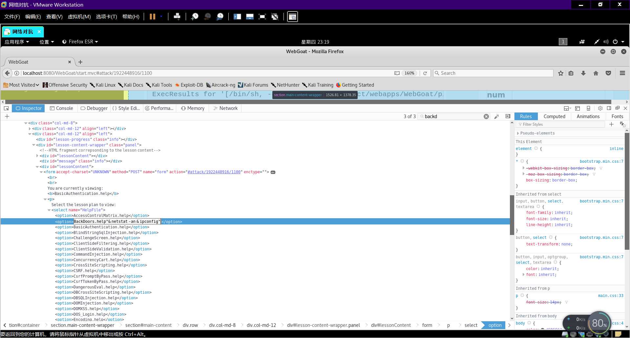This screenshot has width=630, height=338.
Task: Open the Firefox hamburger menu
Action: click(x=622, y=73)
